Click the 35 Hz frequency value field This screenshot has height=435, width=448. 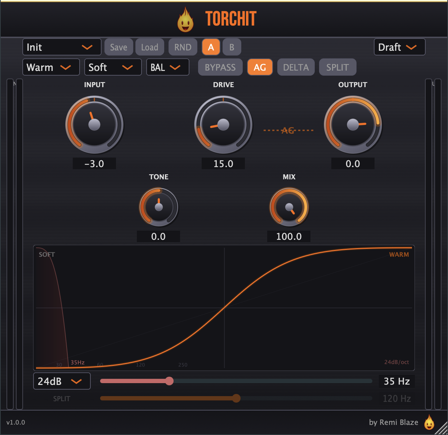click(x=397, y=381)
